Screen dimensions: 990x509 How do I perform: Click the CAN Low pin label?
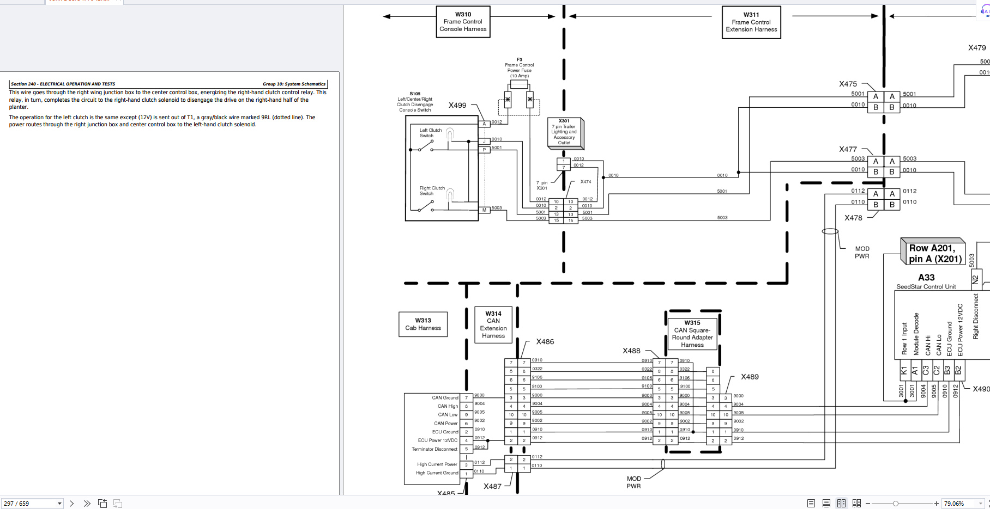point(448,415)
